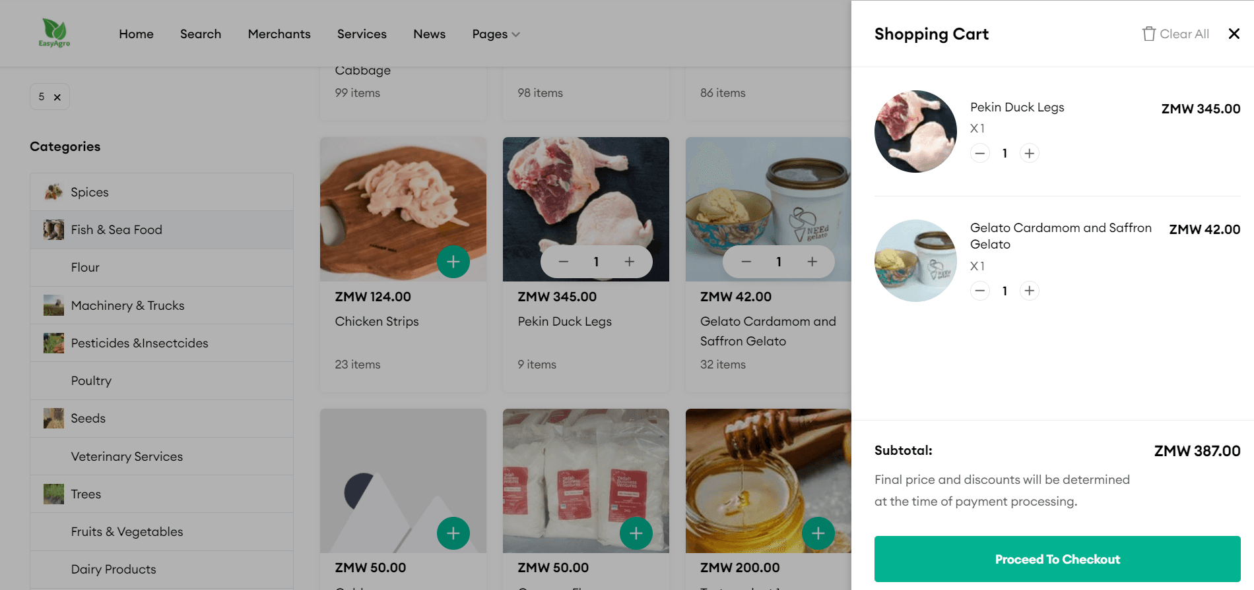This screenshot has height=590, width=1254.
Task: Increase Pekin Duck Legs quantity in cart
Action: tap(1029, 154)
